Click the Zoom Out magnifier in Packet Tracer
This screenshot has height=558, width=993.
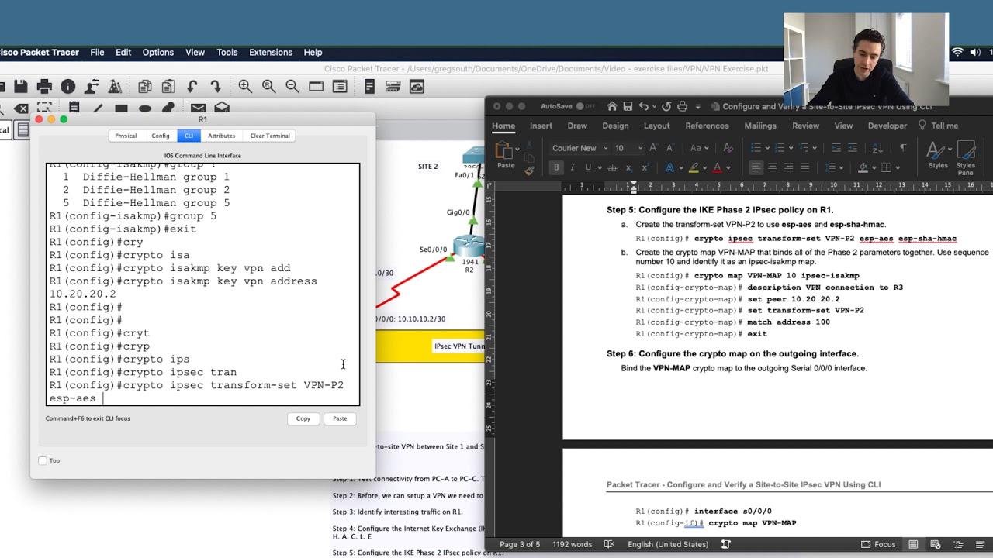click(292, 87)
